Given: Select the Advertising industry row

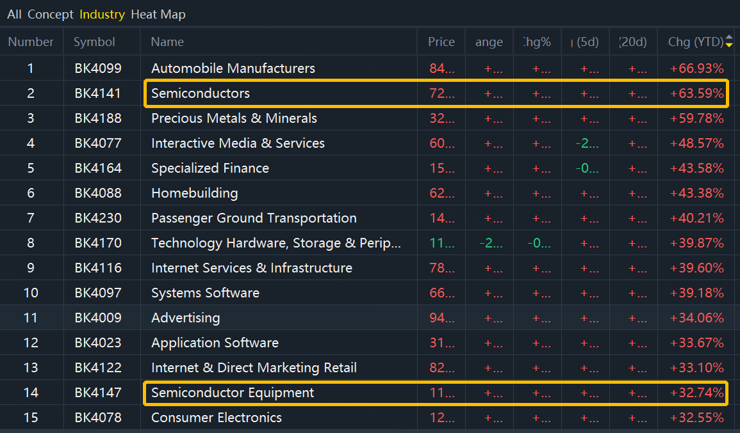Looking at the screenshot, I should (185, 318).
